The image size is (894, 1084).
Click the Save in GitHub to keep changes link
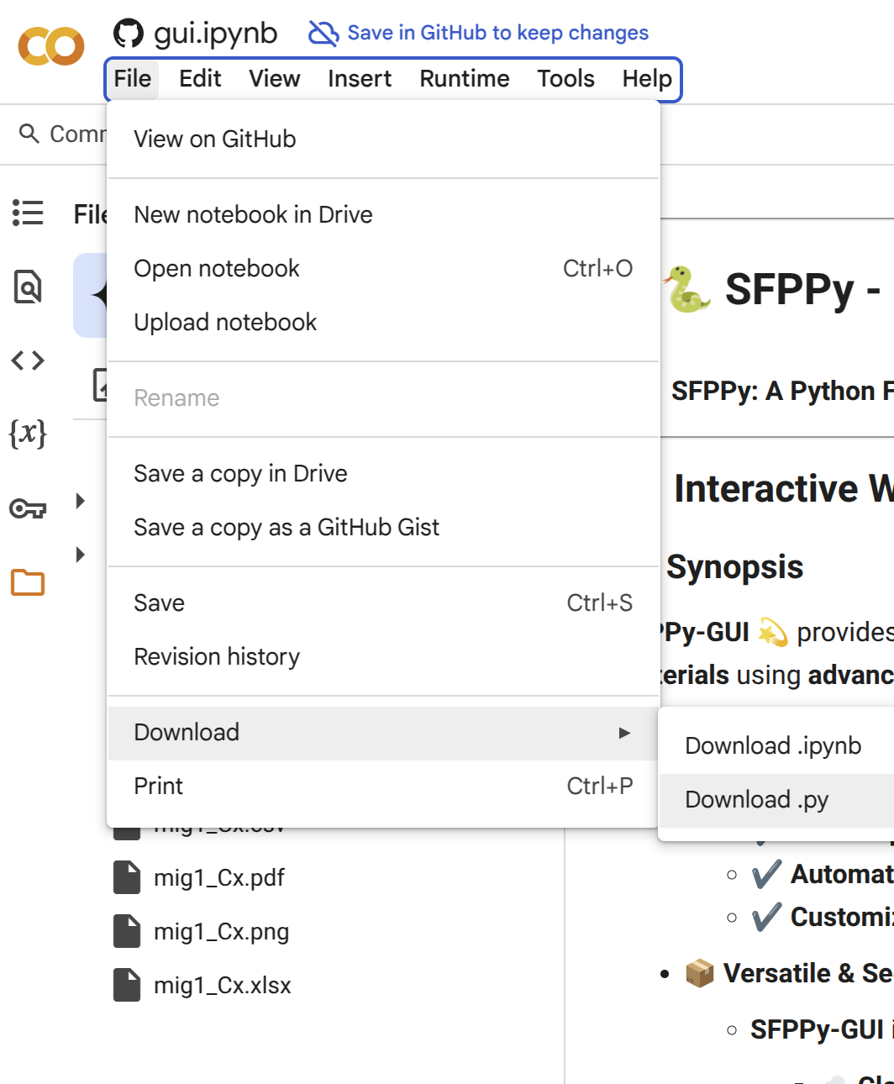pos(497,33)
